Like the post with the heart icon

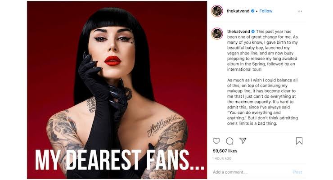tap(216, 141)
